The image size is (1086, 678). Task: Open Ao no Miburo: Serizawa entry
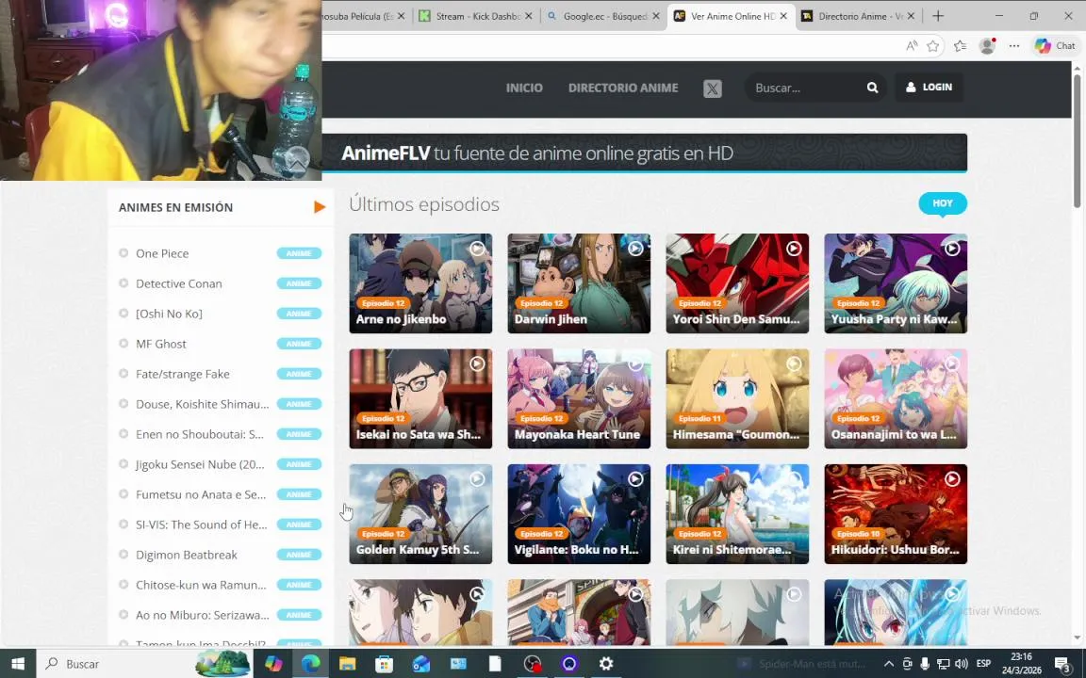click(x=203, y=615)
